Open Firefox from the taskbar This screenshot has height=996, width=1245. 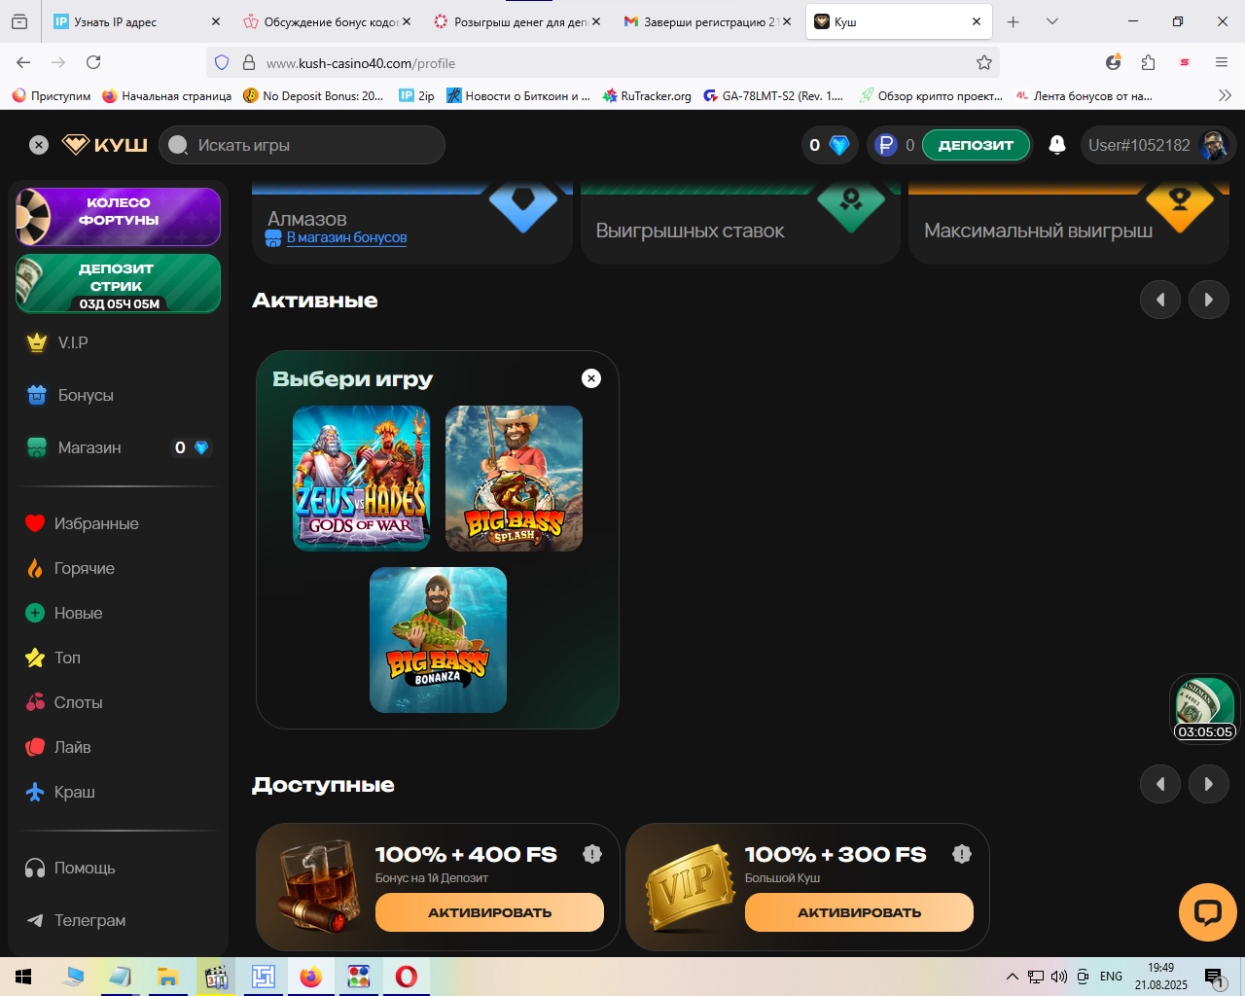pyautogui.click(x=311, y=977)
